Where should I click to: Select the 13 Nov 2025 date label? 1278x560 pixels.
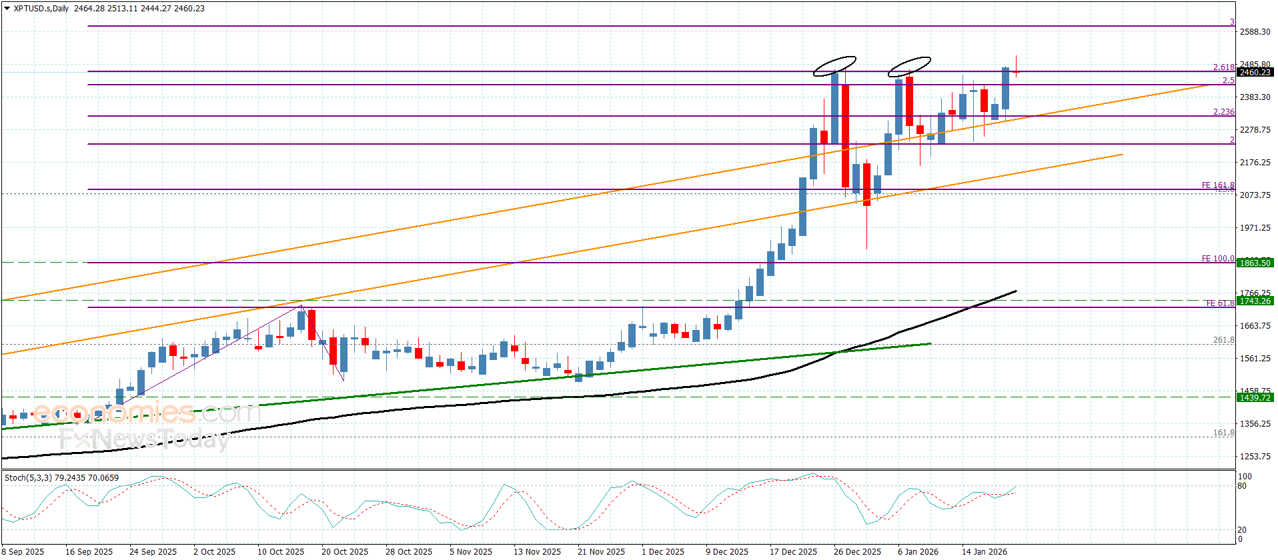[537, 551]
